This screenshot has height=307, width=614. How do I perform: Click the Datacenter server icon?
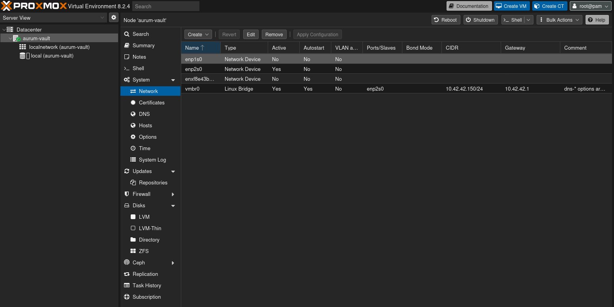coord(10,30)
